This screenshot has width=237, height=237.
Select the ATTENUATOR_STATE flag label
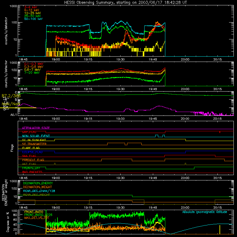click(x=36, y=128)
